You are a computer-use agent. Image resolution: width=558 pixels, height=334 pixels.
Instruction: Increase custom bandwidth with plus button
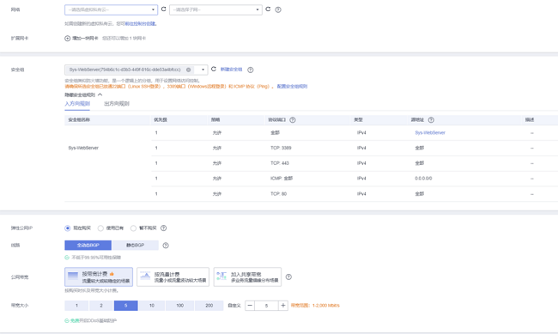pos(283,306)
